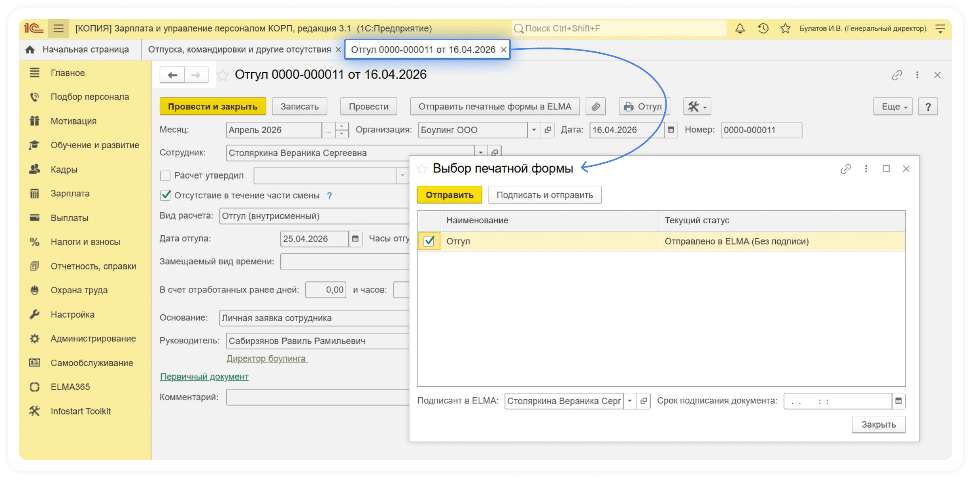
Task: Uncheck the Отгул print form row checkbox
Action: pos(429,241)
